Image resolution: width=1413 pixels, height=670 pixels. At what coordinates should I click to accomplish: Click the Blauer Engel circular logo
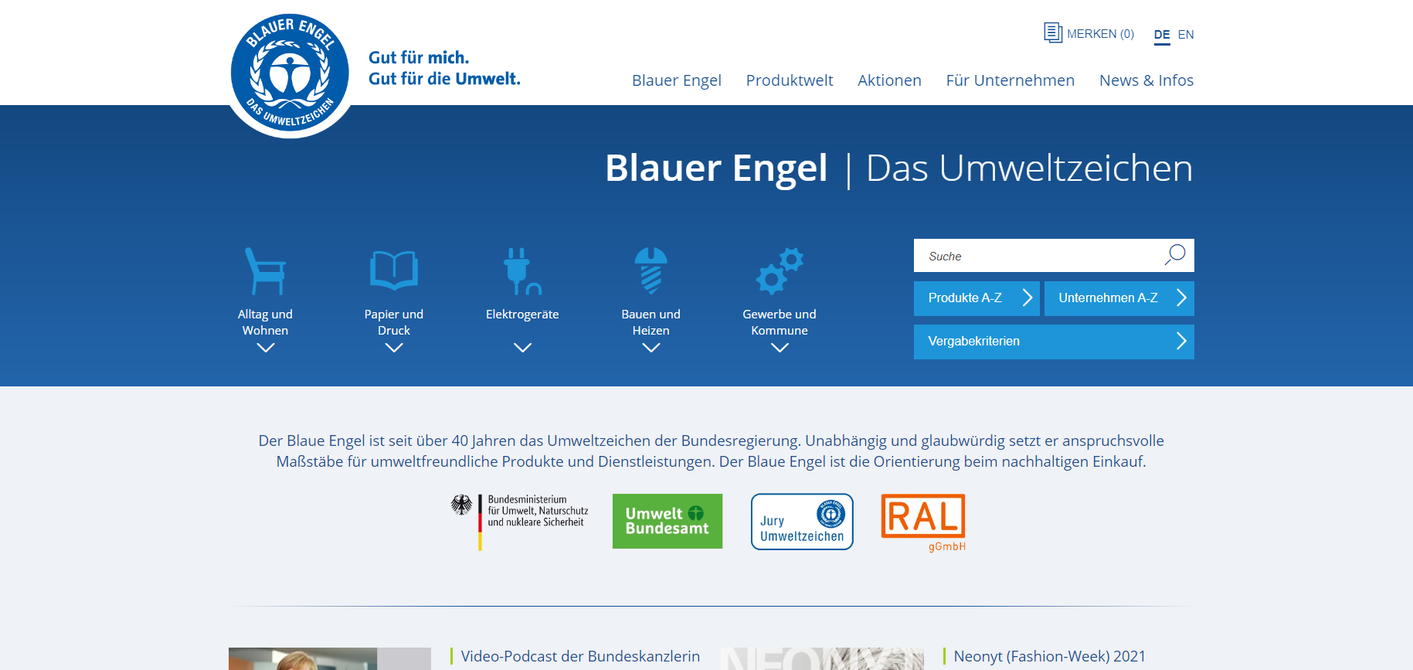pos(290,74)
